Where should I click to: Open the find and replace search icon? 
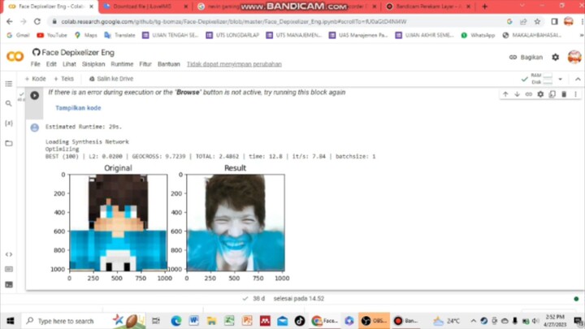[9, 103]
